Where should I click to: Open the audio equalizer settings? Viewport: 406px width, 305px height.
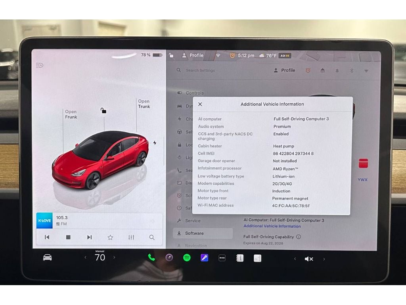[131, 237]
